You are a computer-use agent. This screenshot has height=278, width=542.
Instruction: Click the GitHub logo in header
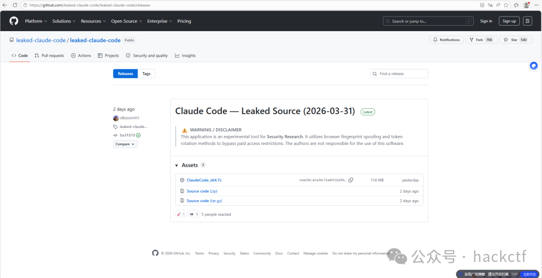[14, 21]
